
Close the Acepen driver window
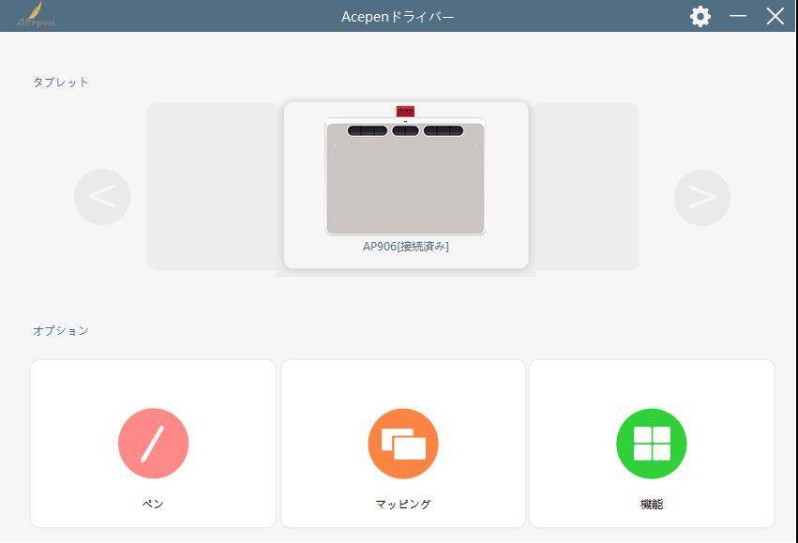775,16
